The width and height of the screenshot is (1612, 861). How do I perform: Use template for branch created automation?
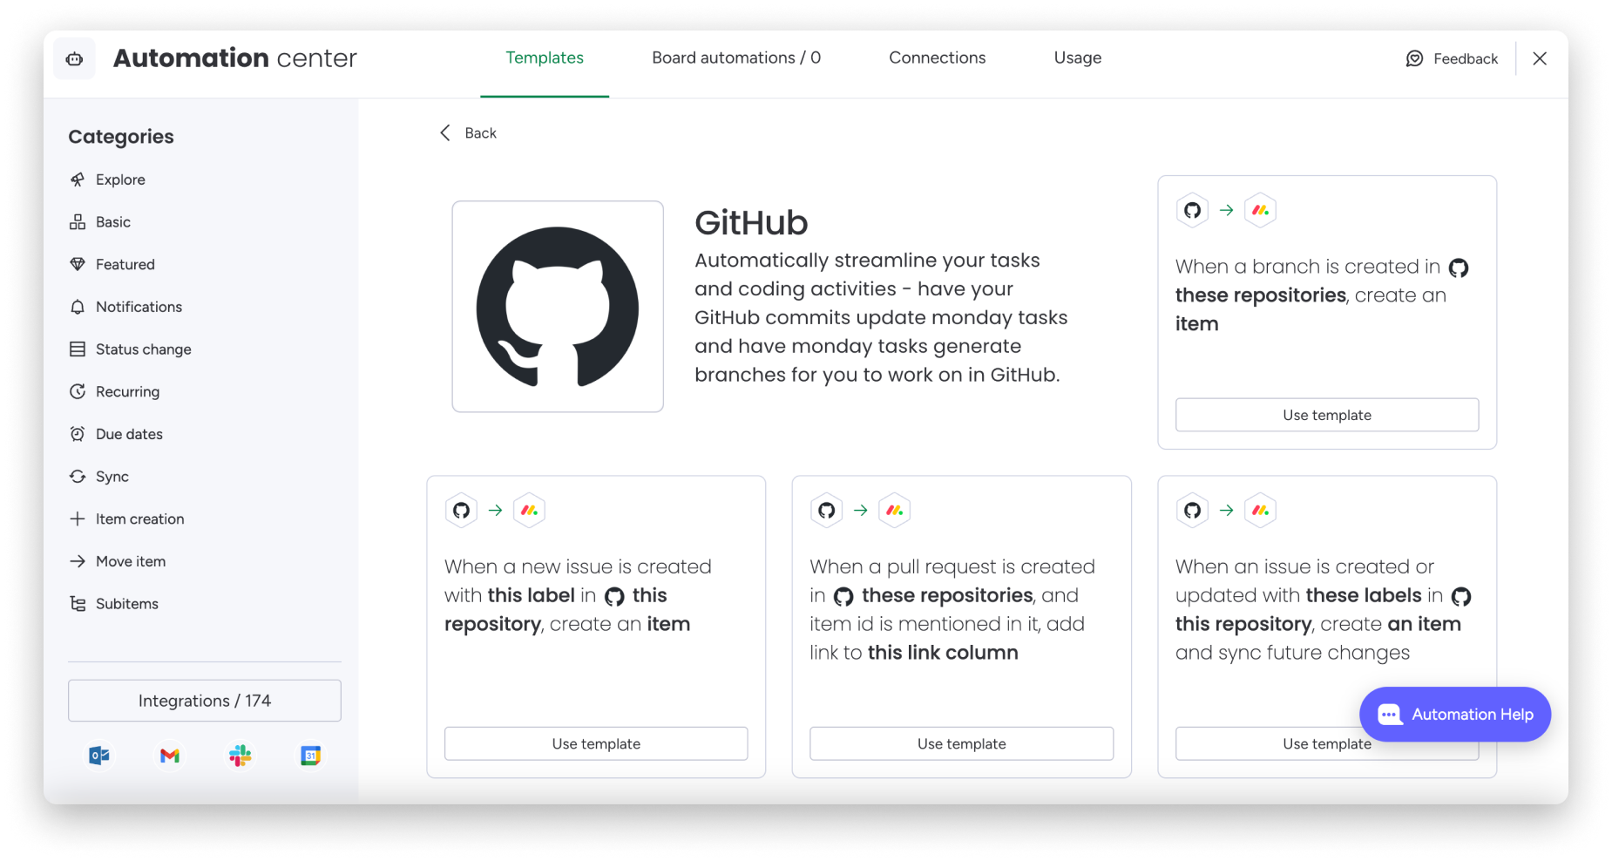pyautogui.click(x=1326, y=415)
